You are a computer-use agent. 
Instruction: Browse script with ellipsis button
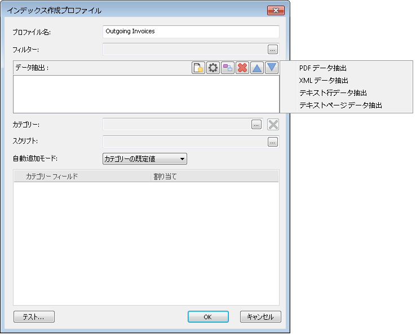coord(272,142)
